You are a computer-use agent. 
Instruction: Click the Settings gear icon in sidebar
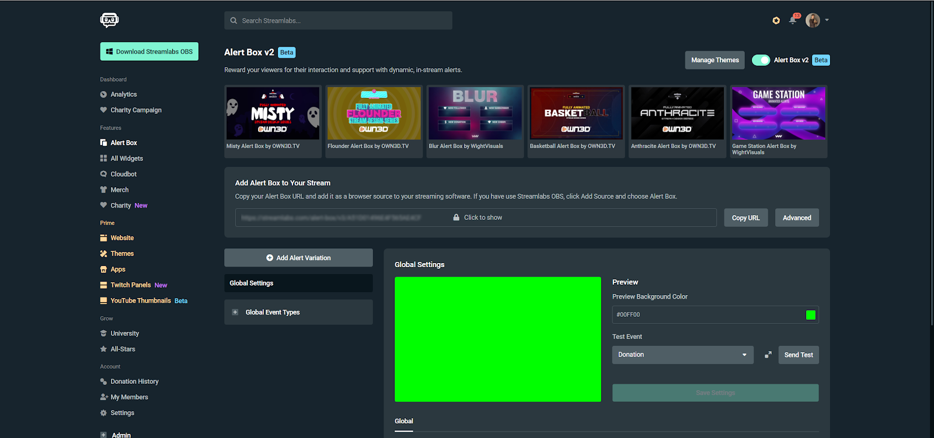[x=103, y=413]
